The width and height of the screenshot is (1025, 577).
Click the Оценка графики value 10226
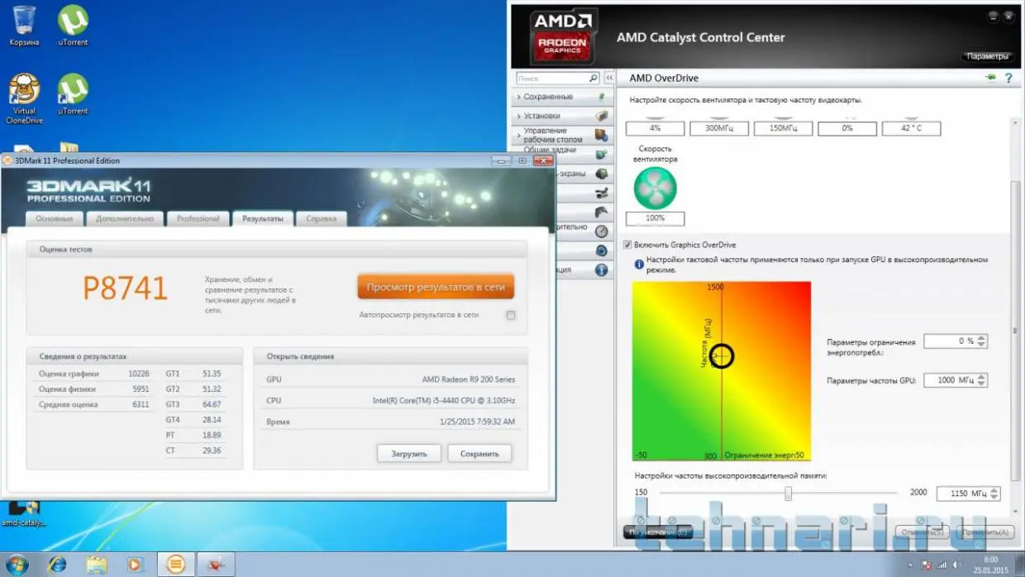[139, 374]
